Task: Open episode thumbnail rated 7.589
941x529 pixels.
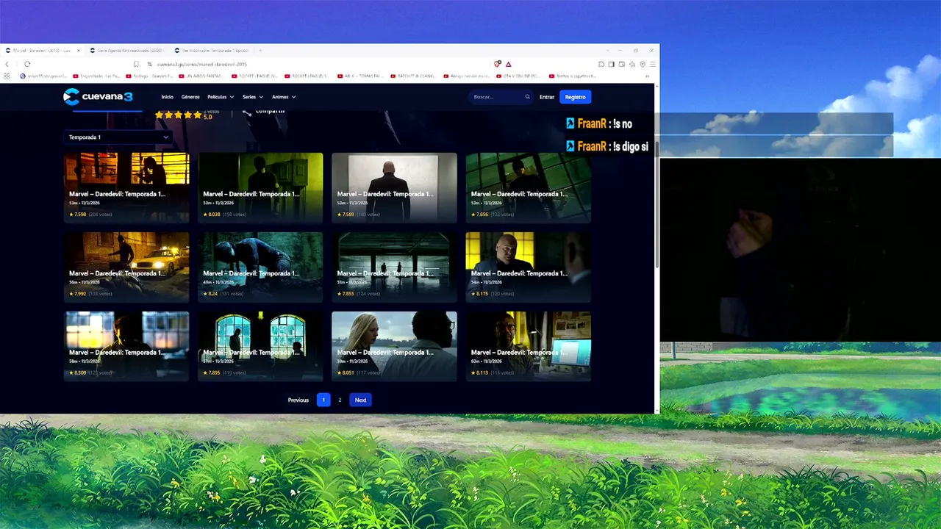Action: (x=394, y=187)
